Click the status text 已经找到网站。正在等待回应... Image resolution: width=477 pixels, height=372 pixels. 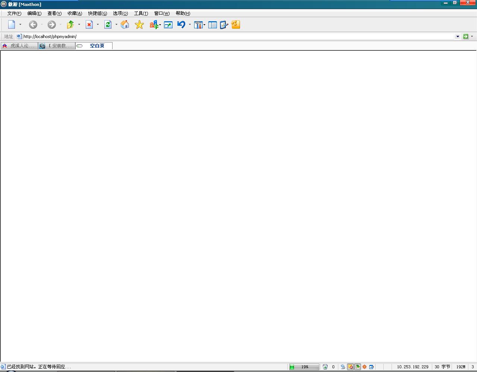(39, 367)
